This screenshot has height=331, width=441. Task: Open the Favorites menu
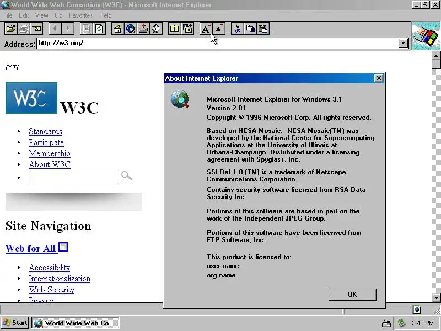(80, 15)
